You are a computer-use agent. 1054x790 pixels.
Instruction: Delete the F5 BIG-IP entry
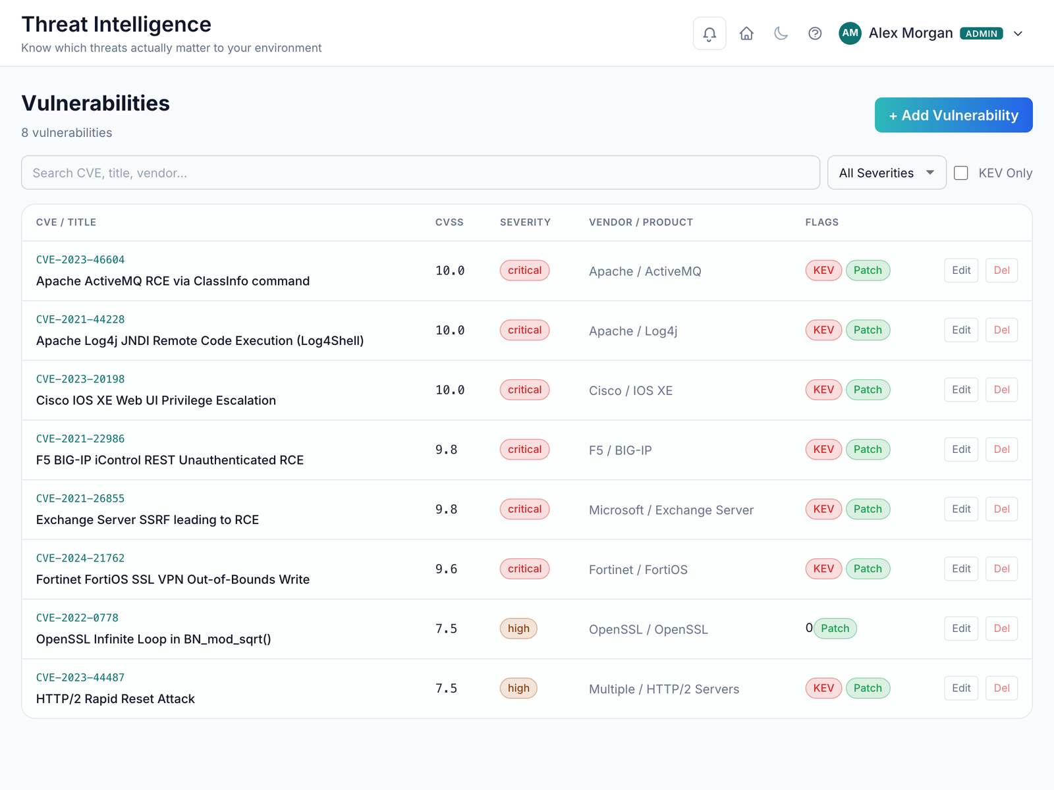pyautogui.click(x=1001, y=450)
